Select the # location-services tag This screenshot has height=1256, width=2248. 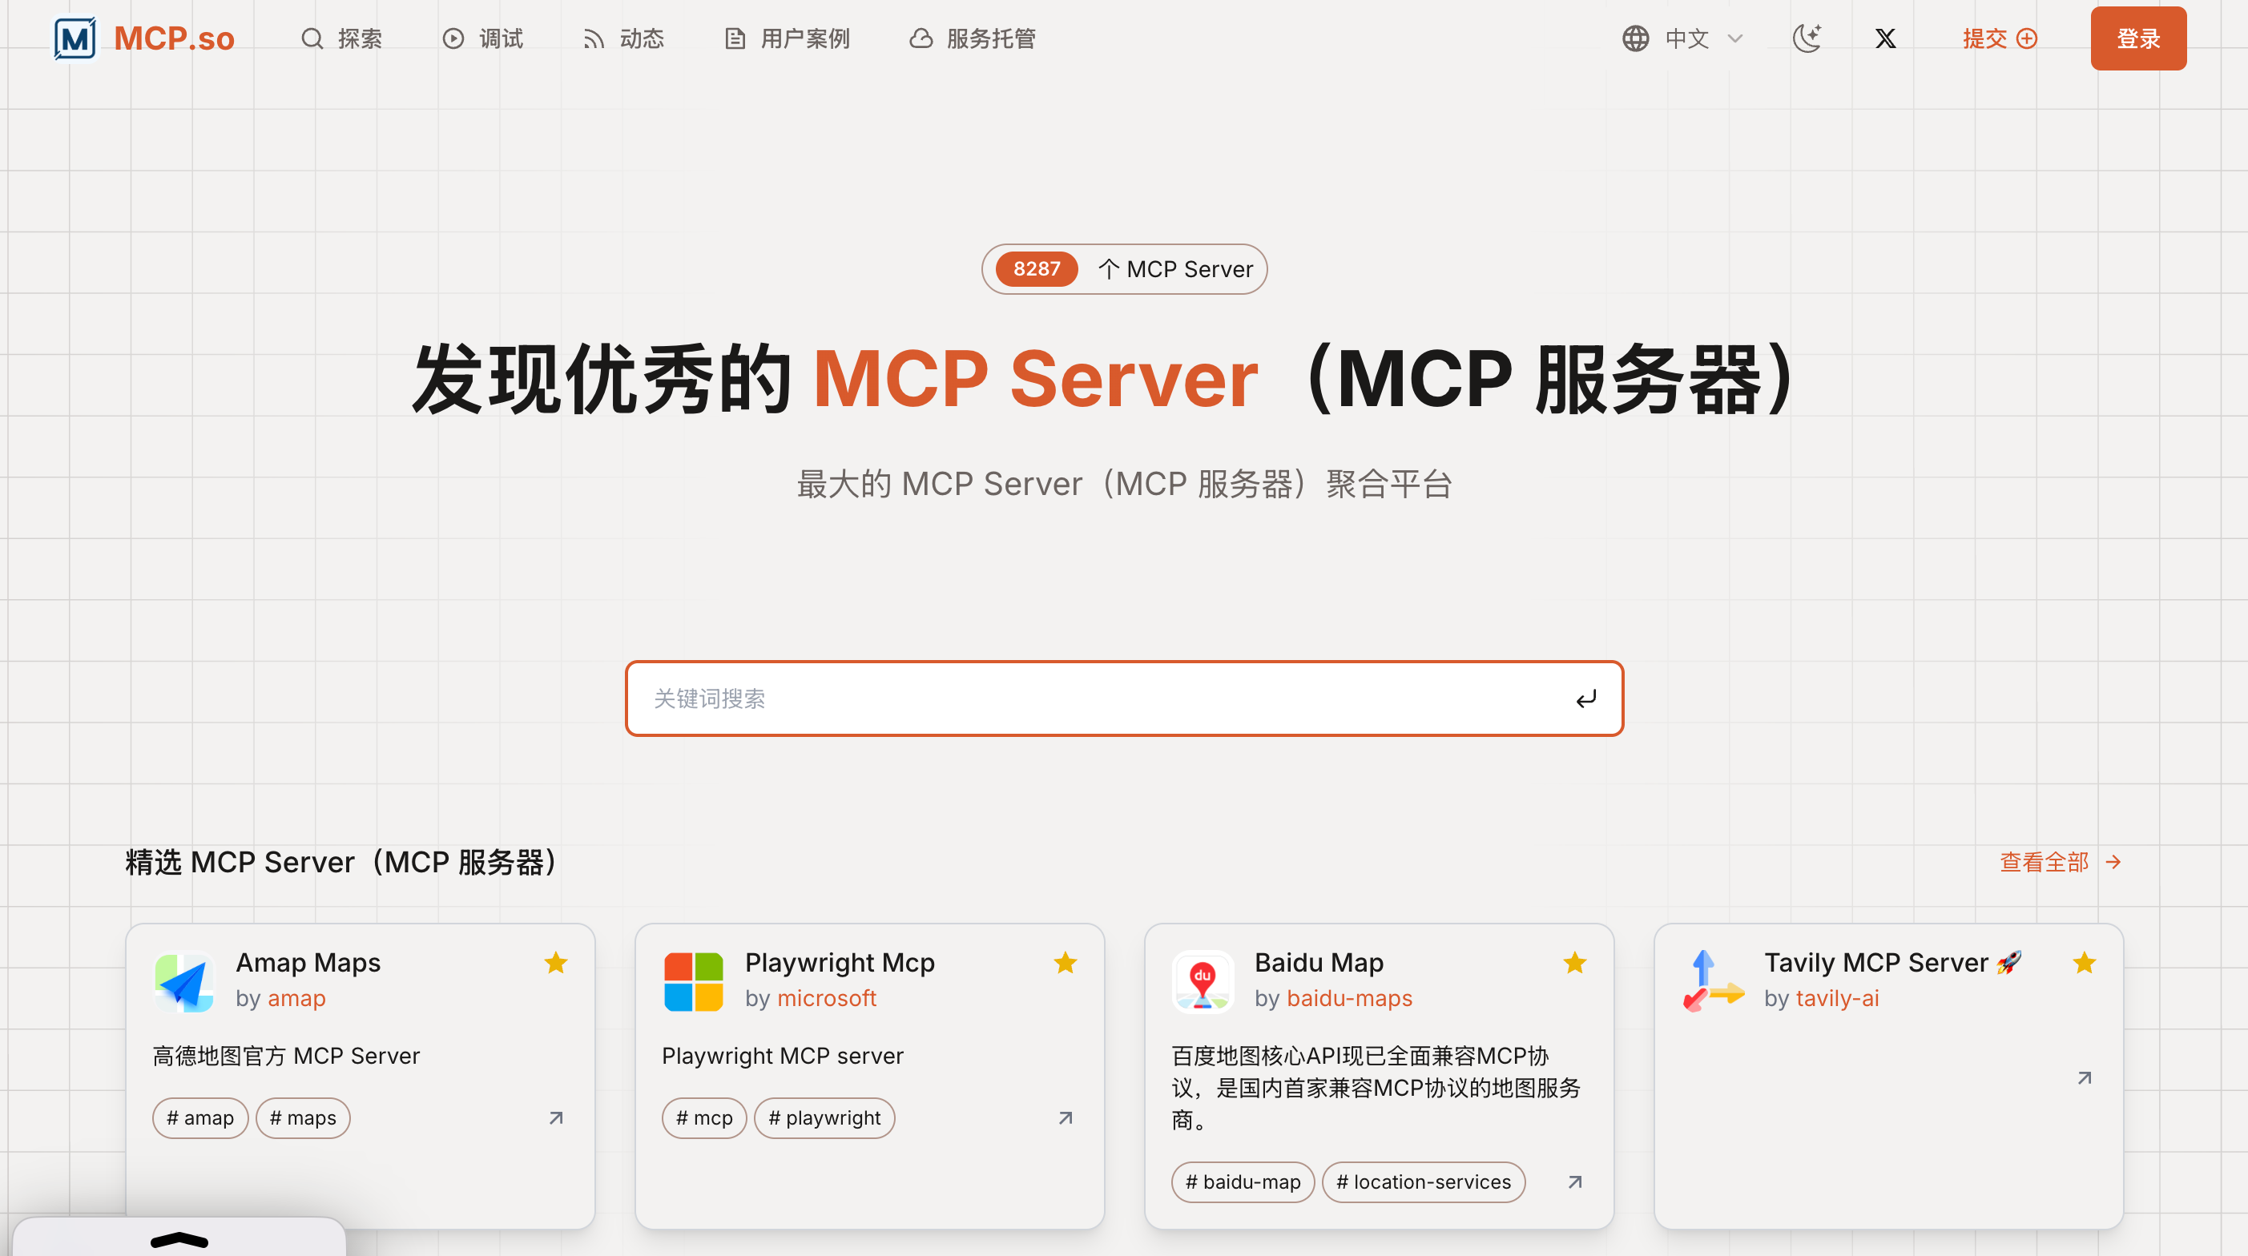tap(1424, 1182)
